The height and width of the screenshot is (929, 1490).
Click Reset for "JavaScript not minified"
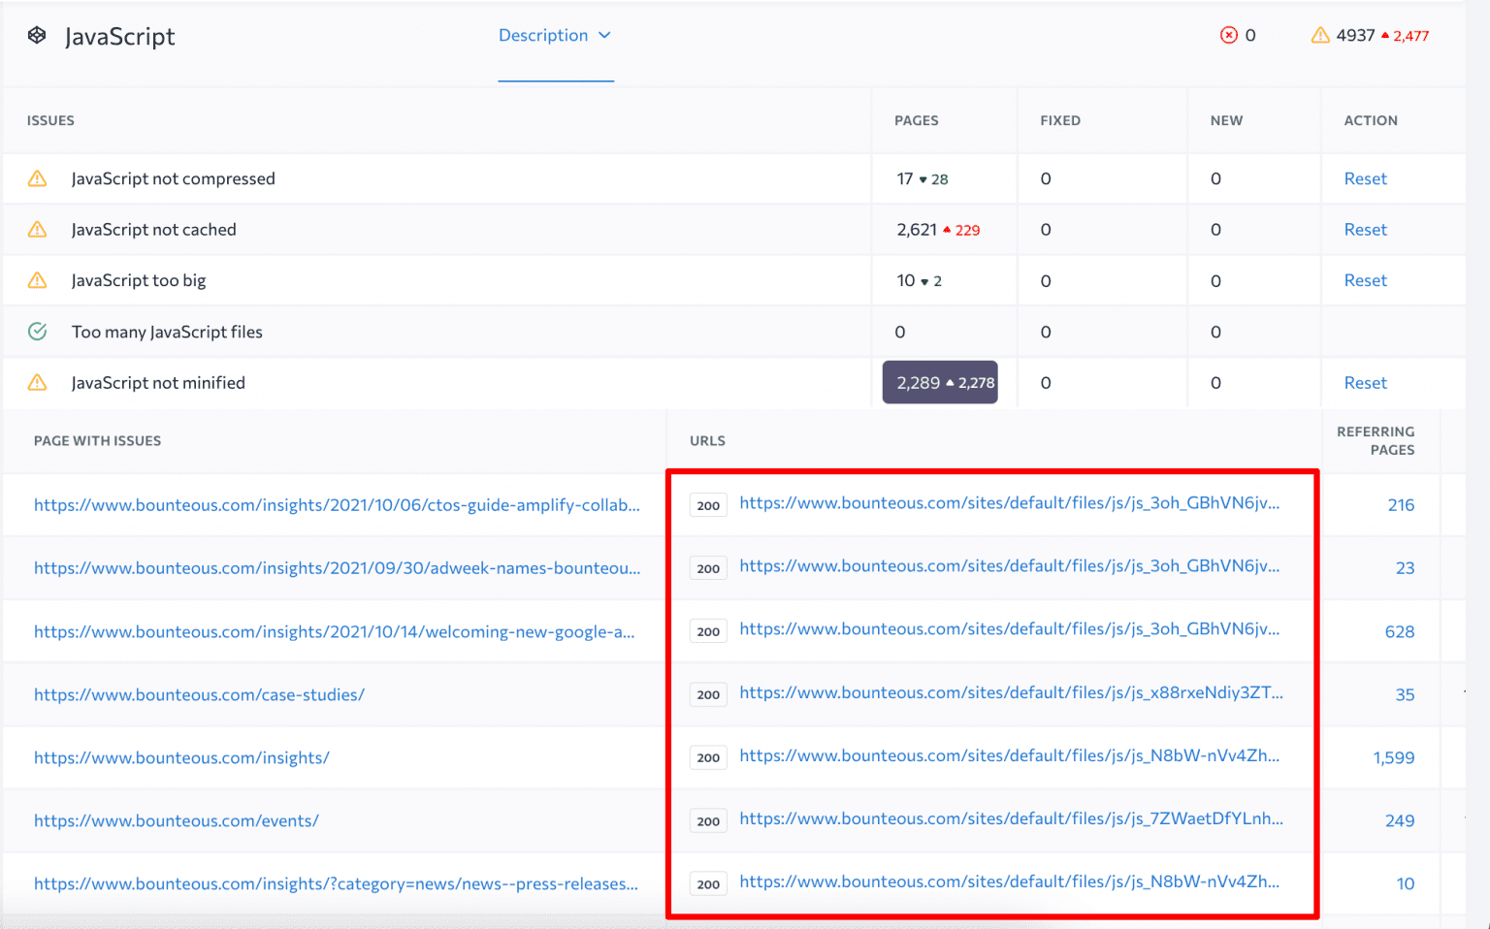[1365, 382]
